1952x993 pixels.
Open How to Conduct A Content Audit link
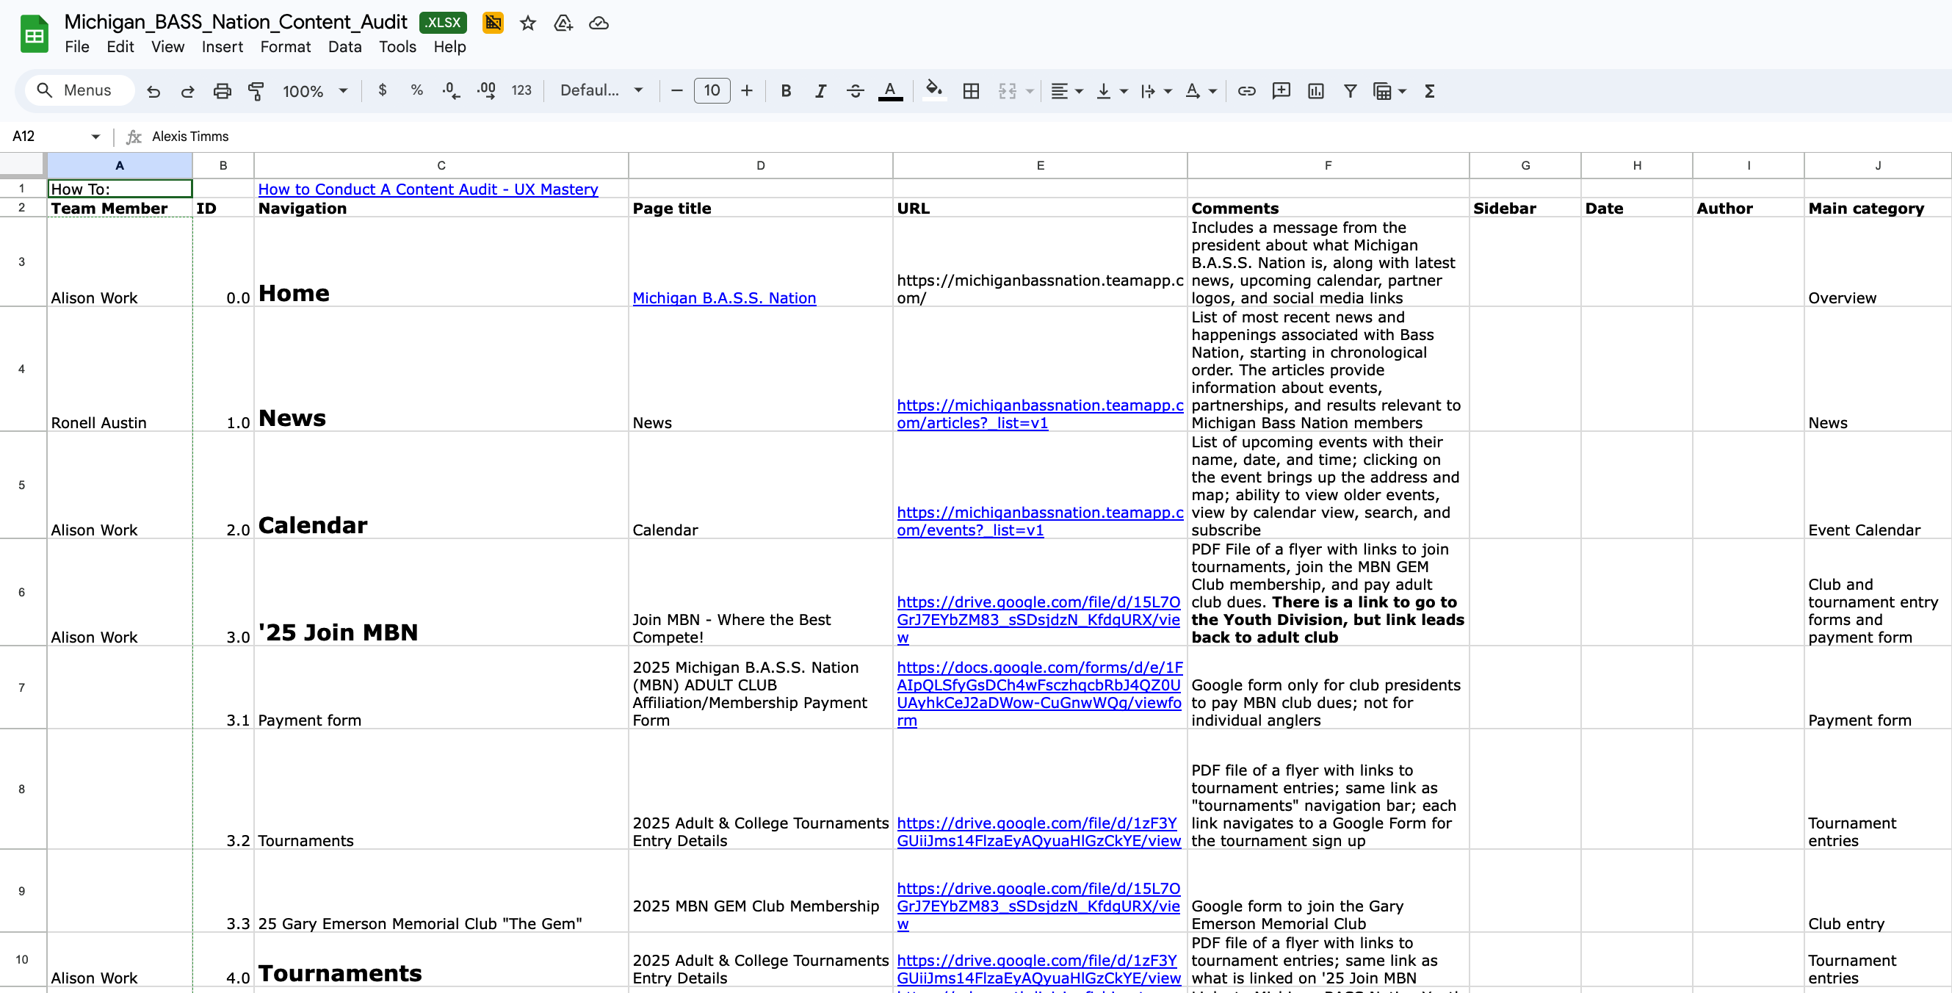click(428, 189)
